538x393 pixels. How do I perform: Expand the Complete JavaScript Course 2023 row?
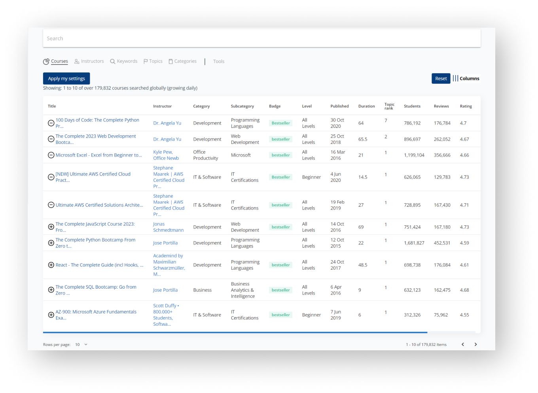(x=51, y=227)
